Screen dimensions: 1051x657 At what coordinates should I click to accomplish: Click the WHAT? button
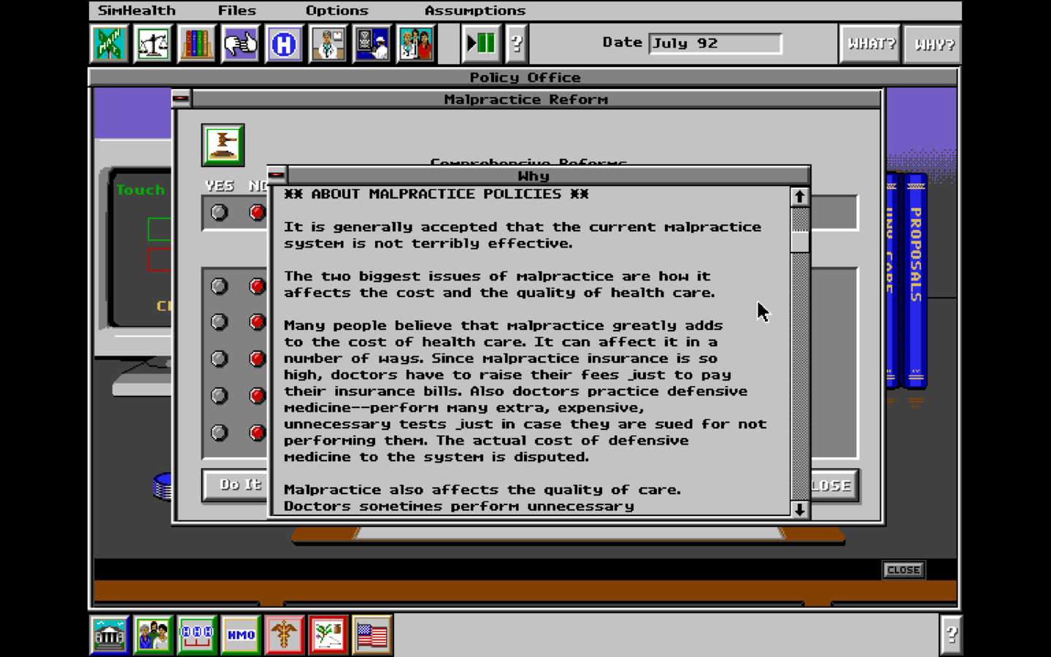point(870,44)
